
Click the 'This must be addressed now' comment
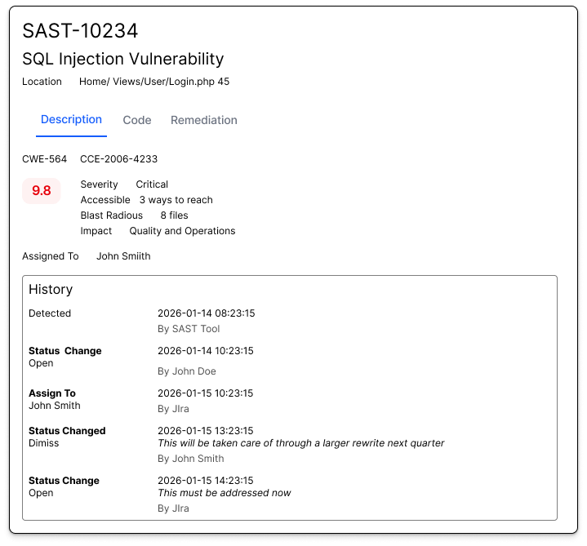[224, 493]
